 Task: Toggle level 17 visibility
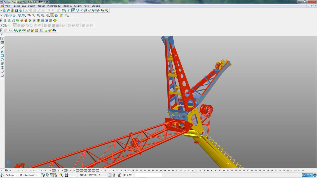tap(77, 170)
